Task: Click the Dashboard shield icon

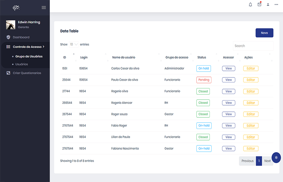Action: (8, 37)
